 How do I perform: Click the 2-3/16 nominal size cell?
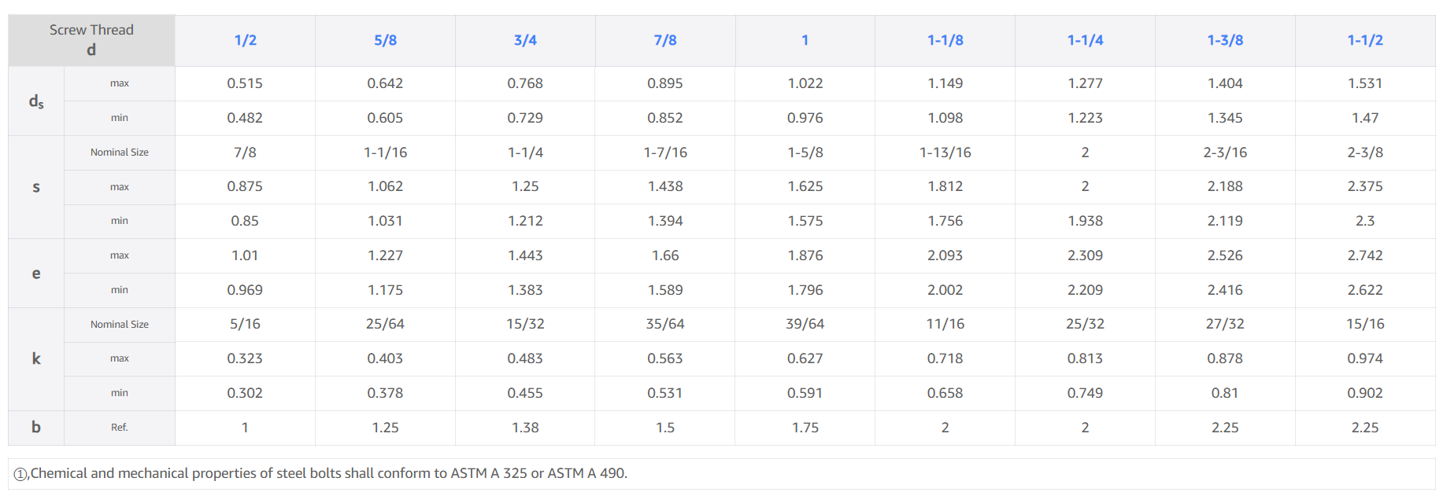[x=1225, y=152]
